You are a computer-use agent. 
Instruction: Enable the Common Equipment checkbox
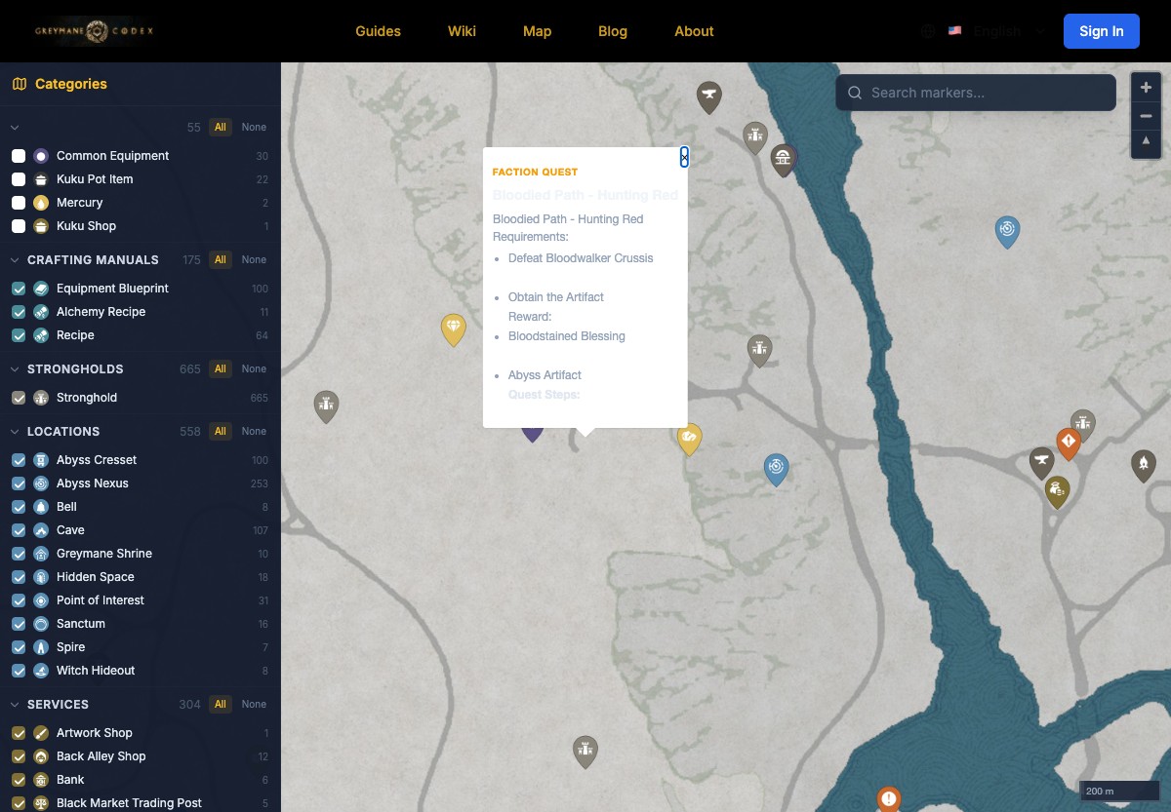19,156
